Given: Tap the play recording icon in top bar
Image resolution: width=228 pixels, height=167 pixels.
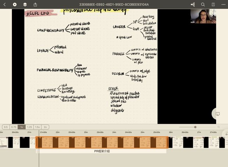Looking at the screenshot, I should point(15,5).
